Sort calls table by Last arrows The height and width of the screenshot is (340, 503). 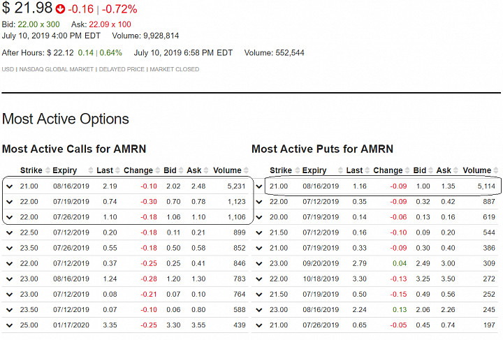[118, 170]
